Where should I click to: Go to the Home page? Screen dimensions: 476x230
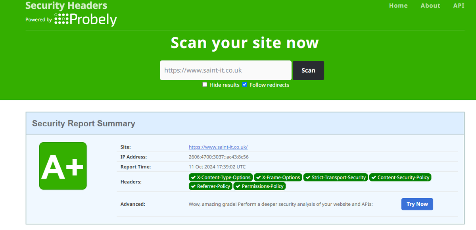coord(398,6)
